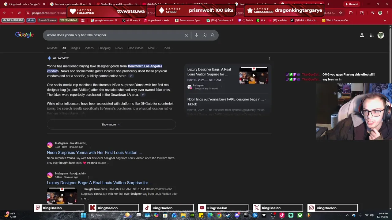The width and height of the screenshot is (392, 220).
Task: Clear the search query with the X icon
Action: pyautogui.click(x=186, y=35)
